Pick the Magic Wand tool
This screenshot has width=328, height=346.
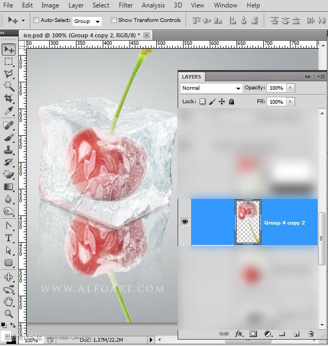point(9,86)
